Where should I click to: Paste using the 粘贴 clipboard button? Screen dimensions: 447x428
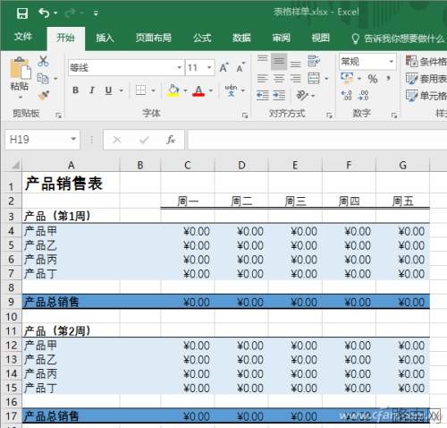click(x=20, y=78)
